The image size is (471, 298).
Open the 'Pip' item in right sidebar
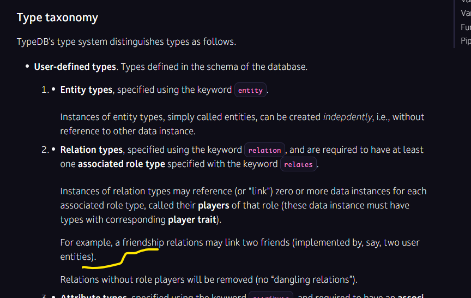click(x=466, y=41)
